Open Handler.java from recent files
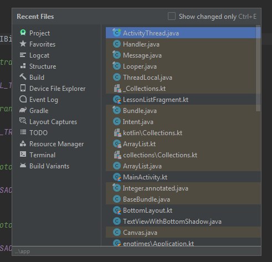The height and width of the screenshot is (262, 272). pos(183,44)
